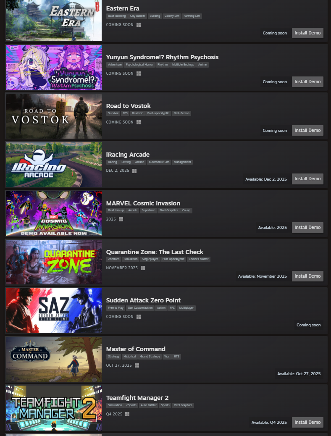Image resolution: width=331 pixels, height=436 pixels.
Task: Install the Road to Vostok demo
Action: pos(307,130)
